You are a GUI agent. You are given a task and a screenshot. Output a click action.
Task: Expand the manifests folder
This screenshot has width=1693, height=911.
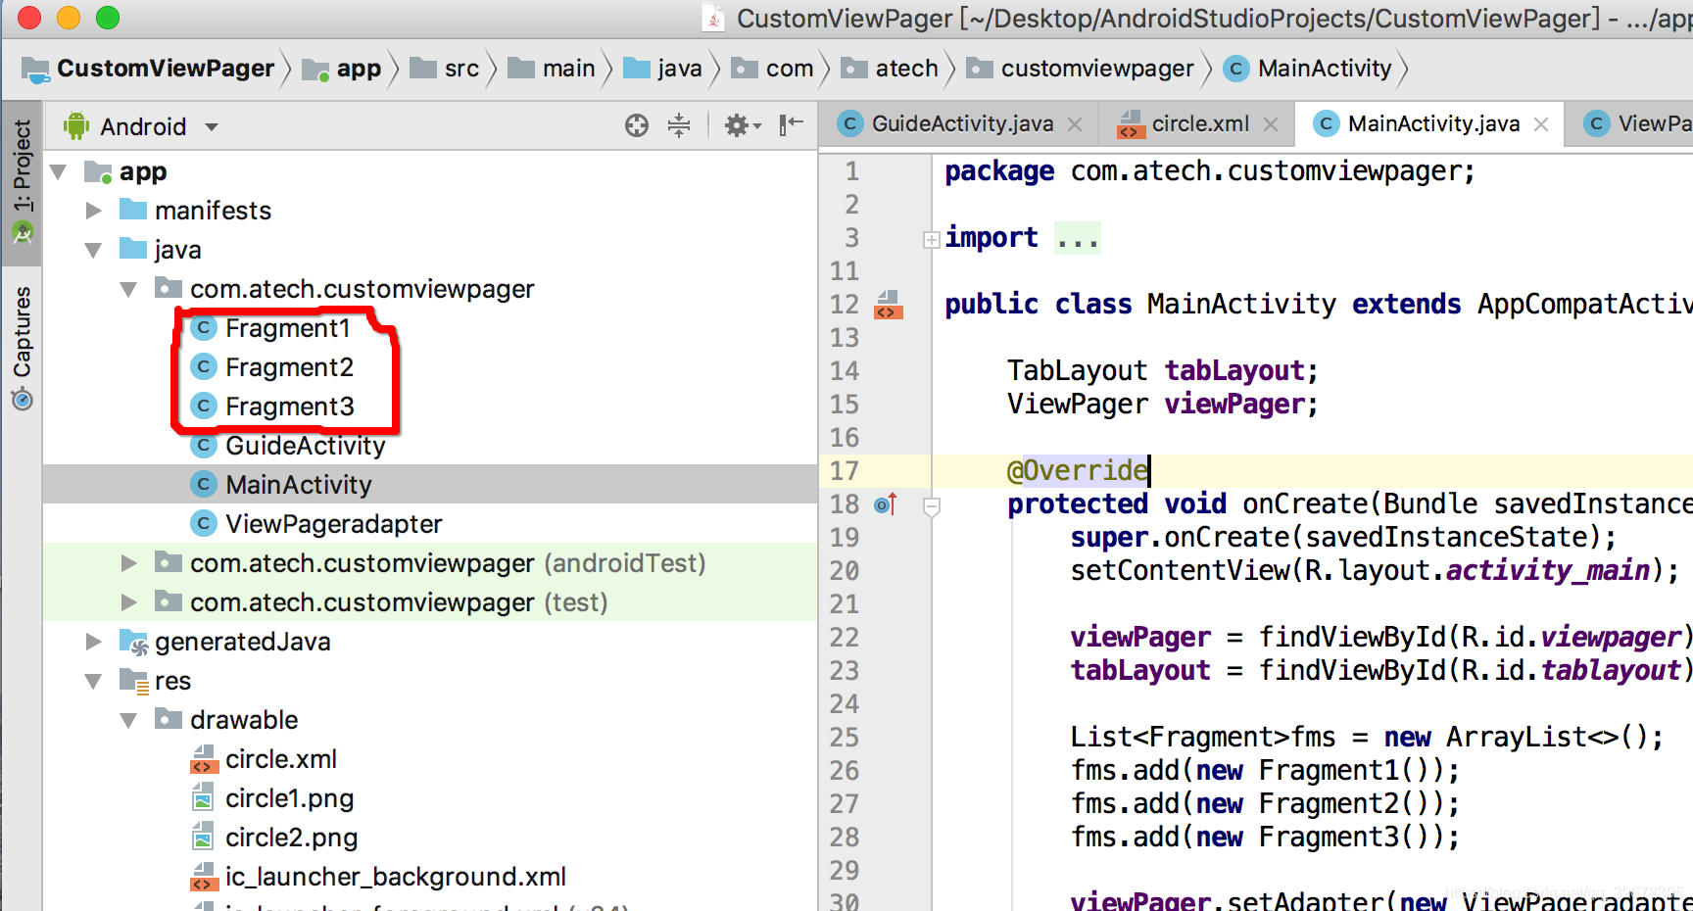click(x=93, y=211)
